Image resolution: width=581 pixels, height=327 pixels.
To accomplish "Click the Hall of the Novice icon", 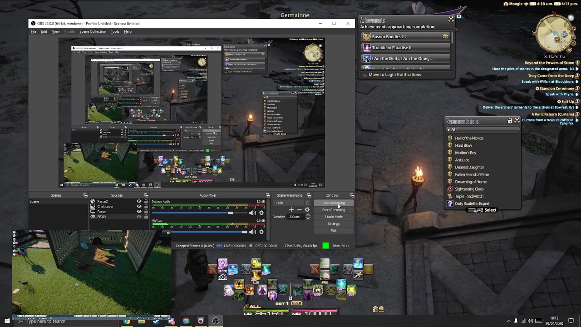I will pos(450,138).
